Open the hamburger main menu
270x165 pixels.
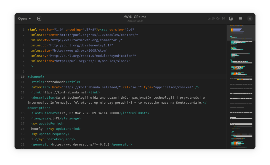tap(240, 18)
